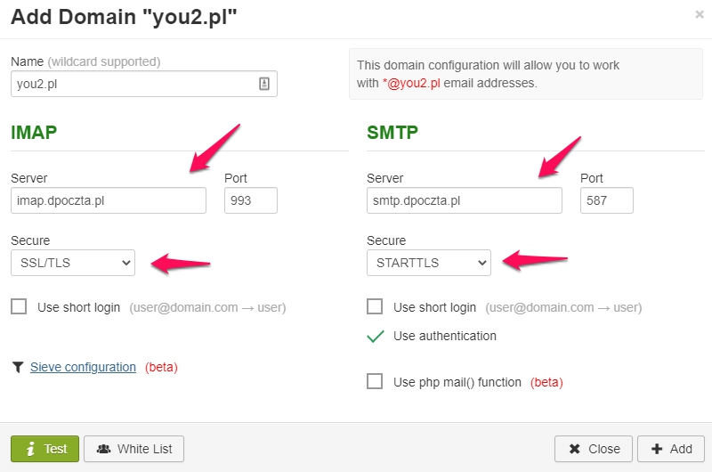Screen dimensions: 712x472
Task: Click the people icon on White List button
Action: pos(103,449)
